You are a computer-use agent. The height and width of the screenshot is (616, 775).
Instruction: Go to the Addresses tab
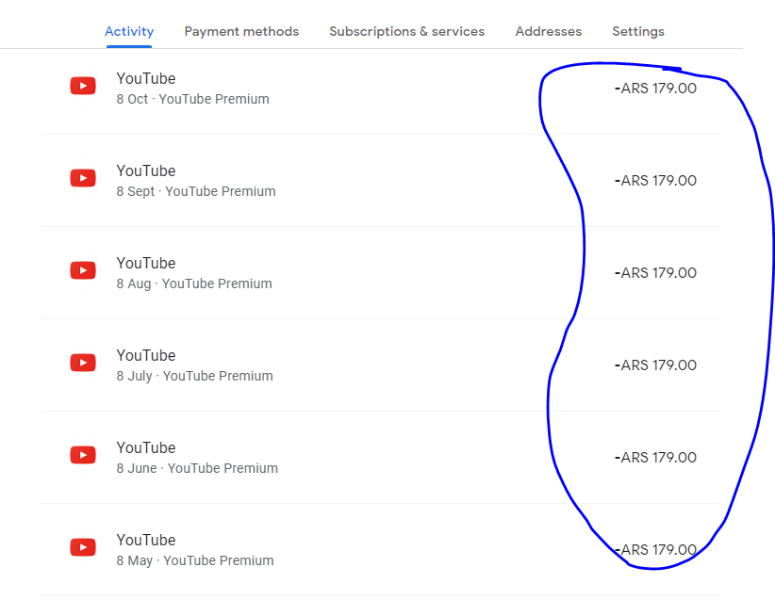(x=548, y=32)
